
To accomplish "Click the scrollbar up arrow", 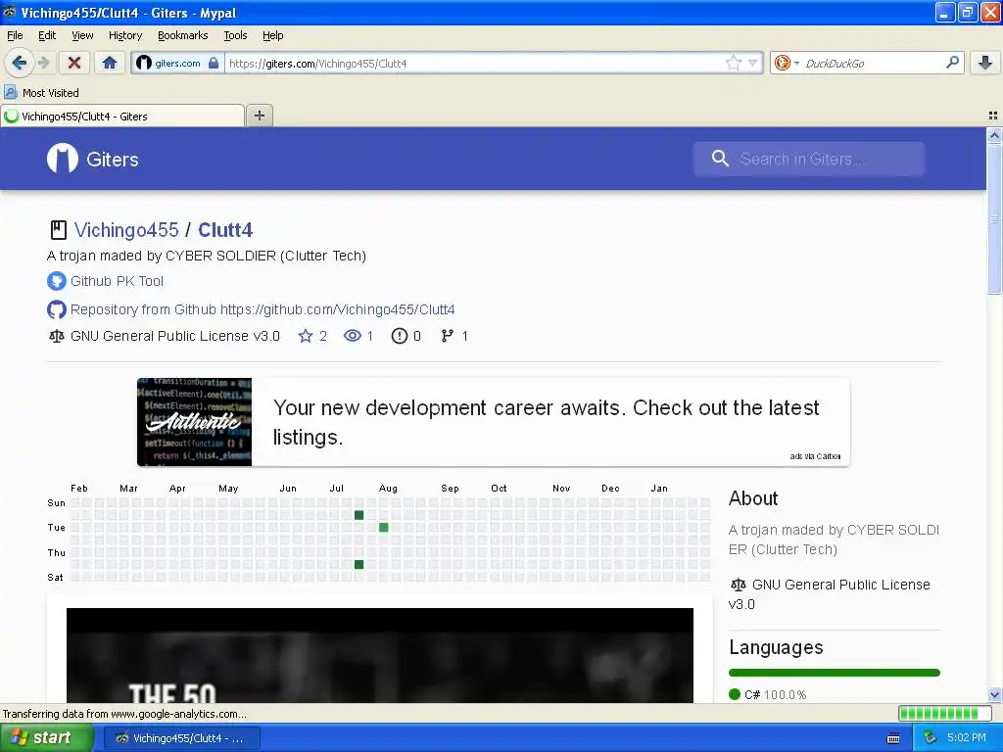I will pos(994,135).
